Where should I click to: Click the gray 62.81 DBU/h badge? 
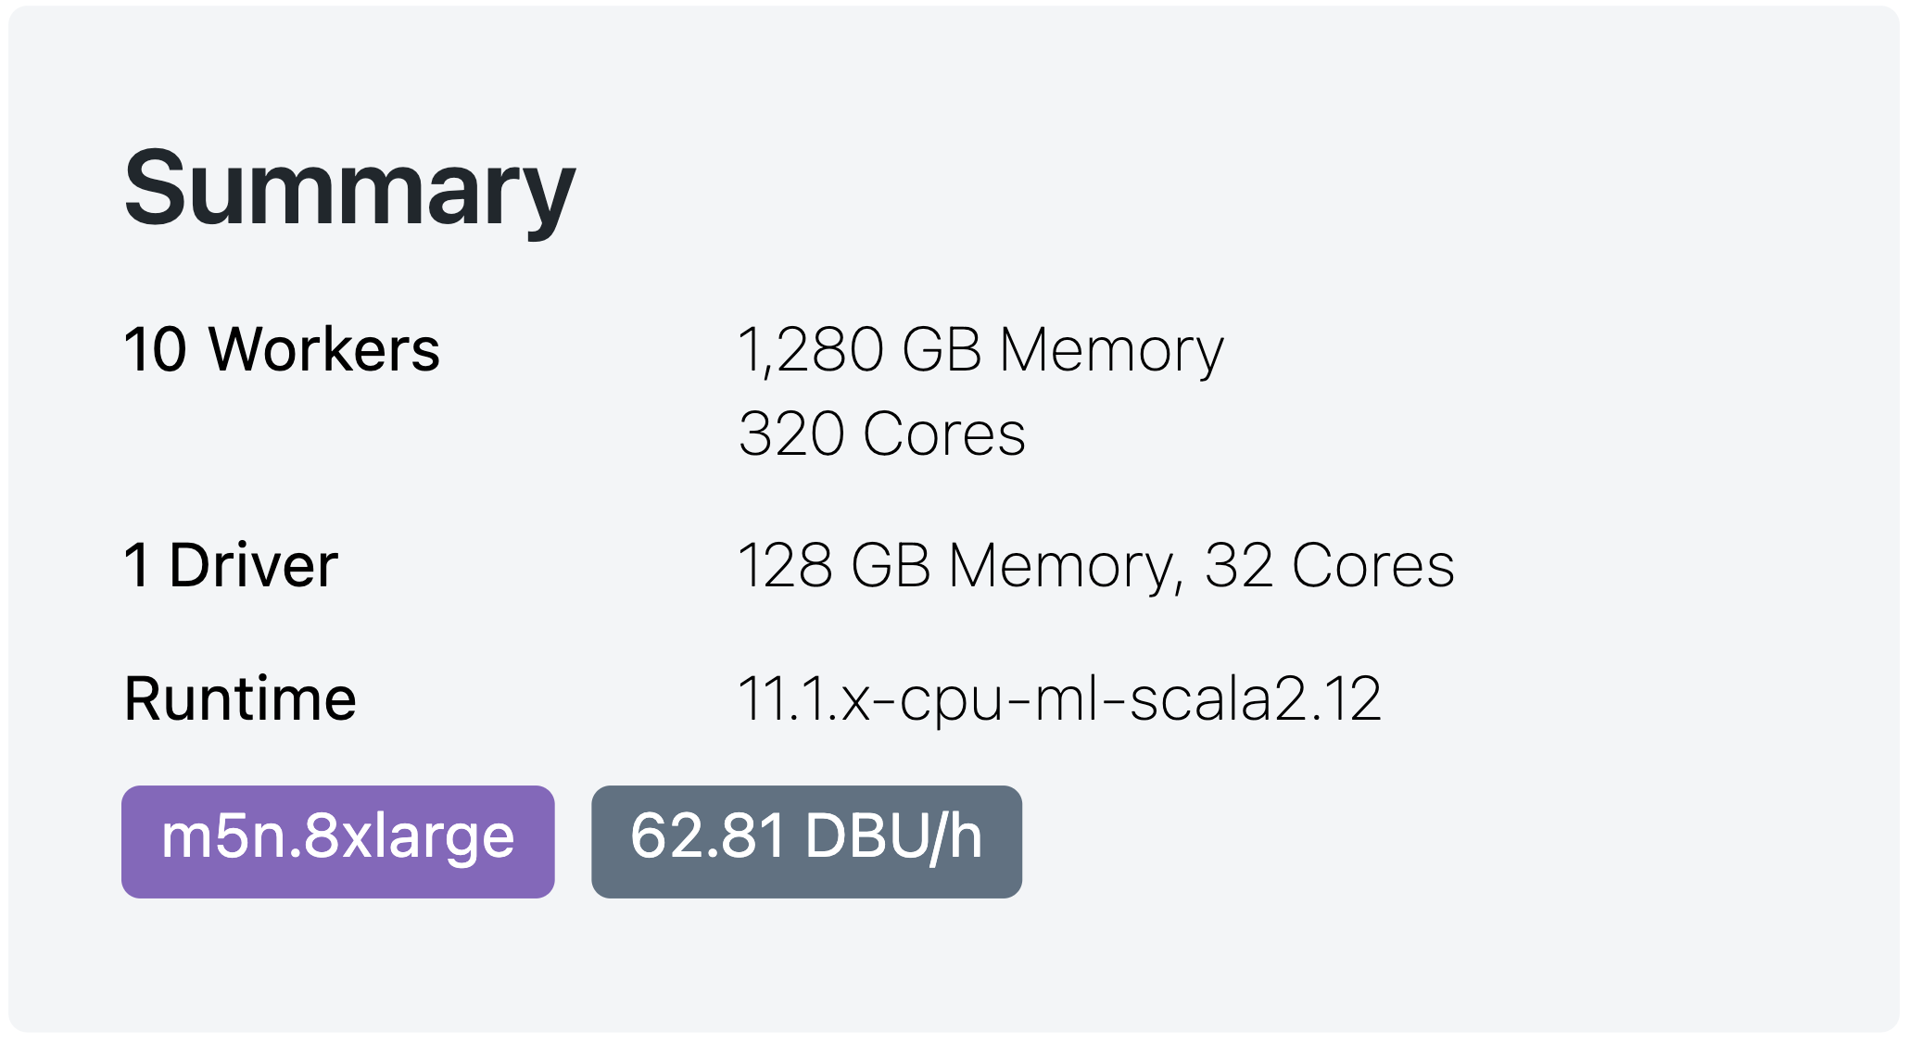[x=806, y=841]
